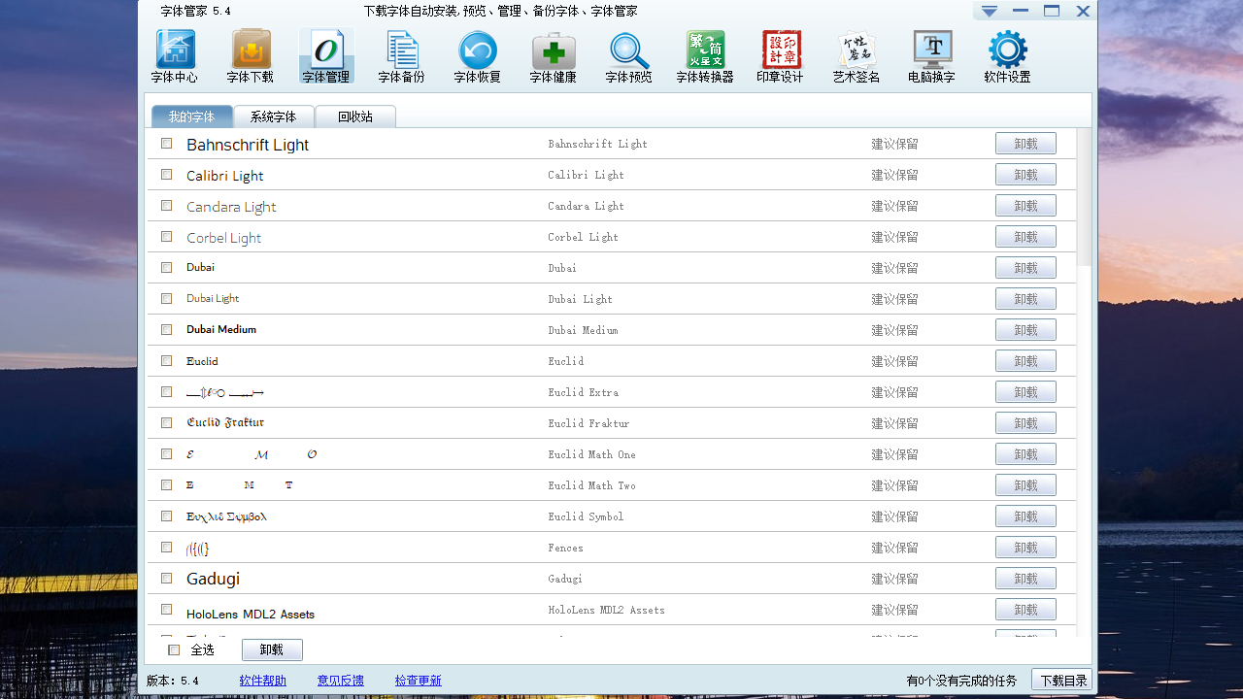The width and height of the screenshot is (1243, 699).
Task: Open the 字体预览 magnifier icon
Action: [x=628, y=50]
